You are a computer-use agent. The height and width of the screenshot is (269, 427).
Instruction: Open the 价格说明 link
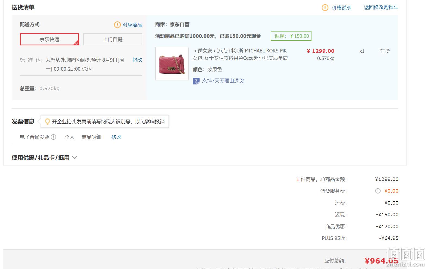(341, 8)
